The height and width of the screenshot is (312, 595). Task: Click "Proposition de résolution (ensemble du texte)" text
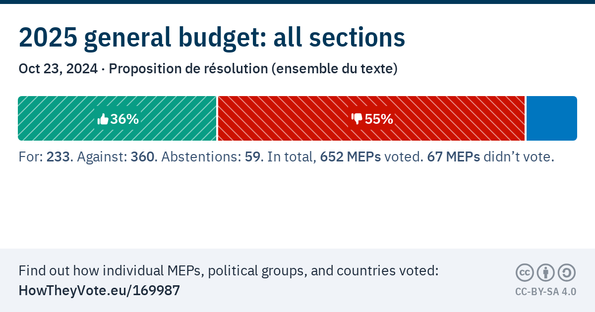[x=253, y=69]
